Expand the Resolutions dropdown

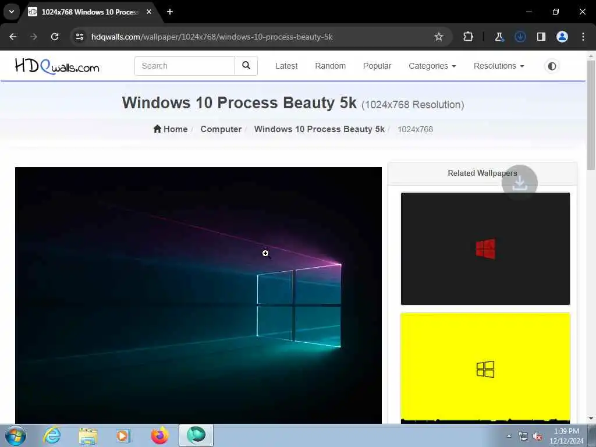tap(499, 66)
